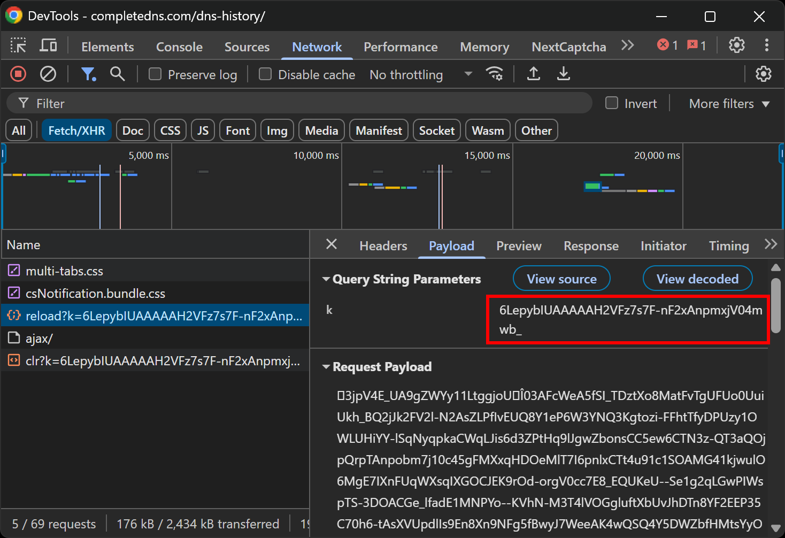The width and height of the screenshot is (785, 538).
Task: Toggle the Wasm filter chip
Action: pyautogui.click(x=488, y=130)
